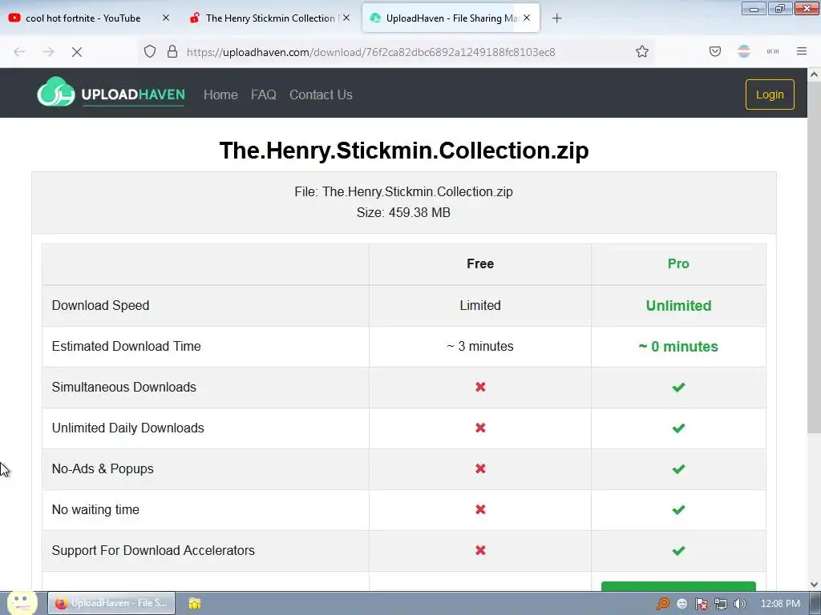This screenshot has height=615, width=821.
Task: Open a new tab with plus
Action: point(556,18)
